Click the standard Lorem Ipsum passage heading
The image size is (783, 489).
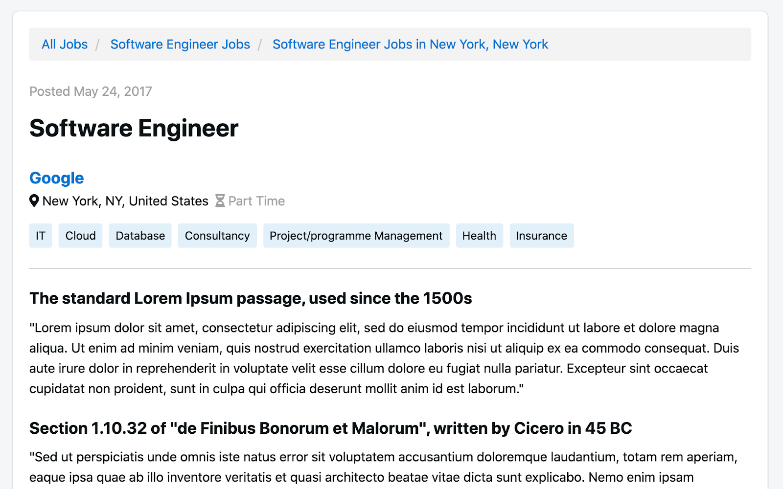251,298
